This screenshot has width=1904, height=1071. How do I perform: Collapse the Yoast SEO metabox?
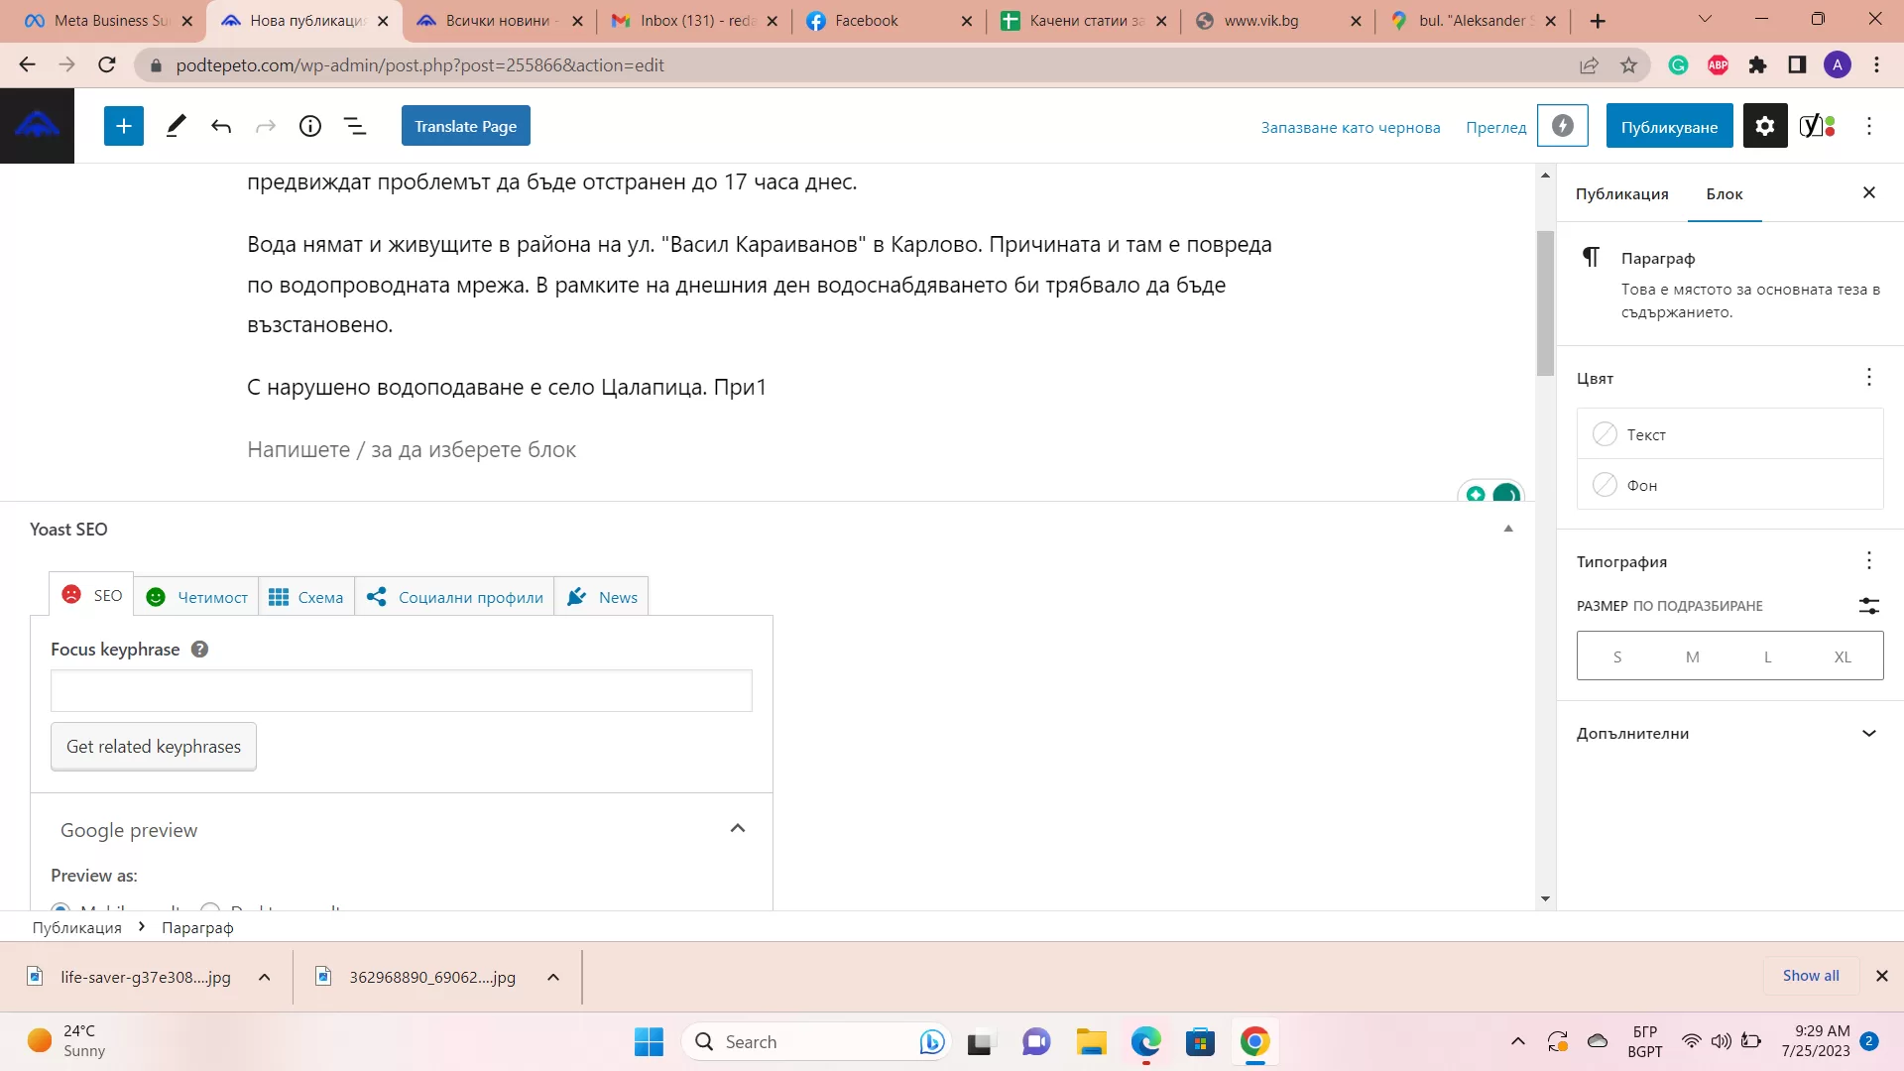pos(1508,529)
